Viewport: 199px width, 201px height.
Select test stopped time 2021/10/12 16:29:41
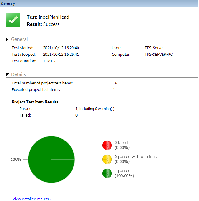[61, 54]
